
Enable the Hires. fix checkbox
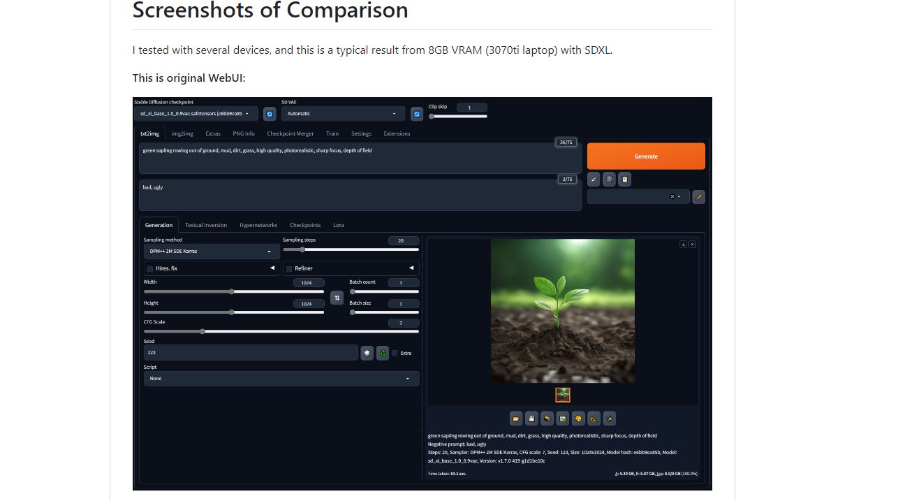150,268
